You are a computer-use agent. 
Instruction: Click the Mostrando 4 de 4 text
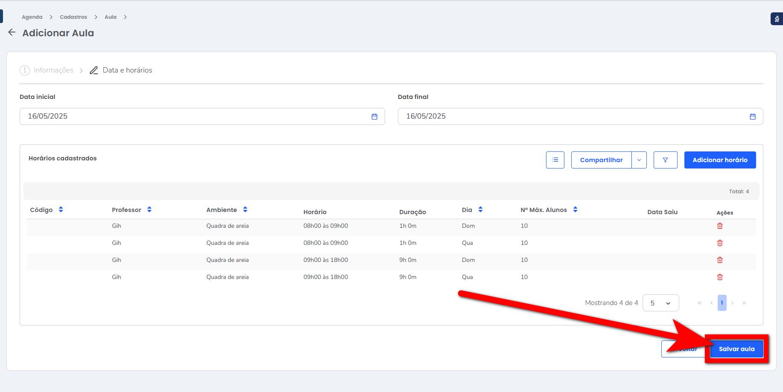coord(611,303)
